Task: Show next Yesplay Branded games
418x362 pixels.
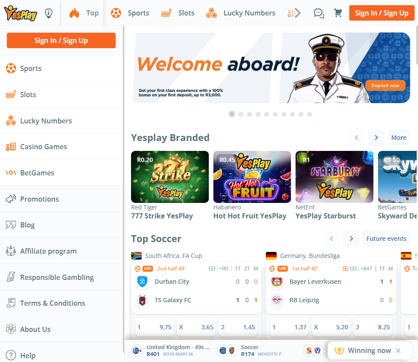Action: (x=376, y=138)
